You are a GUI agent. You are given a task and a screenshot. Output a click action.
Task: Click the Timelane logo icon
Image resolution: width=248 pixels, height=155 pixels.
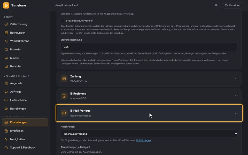[x=6, y=5]
